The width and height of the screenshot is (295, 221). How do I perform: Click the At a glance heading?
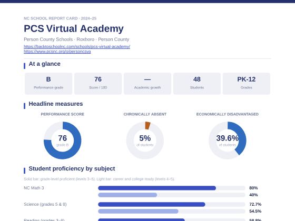pyautogui.click(x=44, y=64)
